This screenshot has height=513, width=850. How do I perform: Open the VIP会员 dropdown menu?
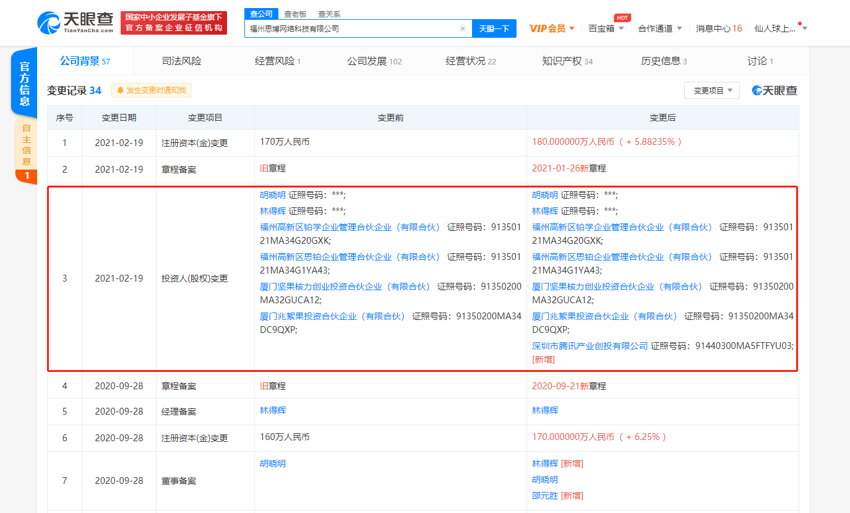pos(552,28)
